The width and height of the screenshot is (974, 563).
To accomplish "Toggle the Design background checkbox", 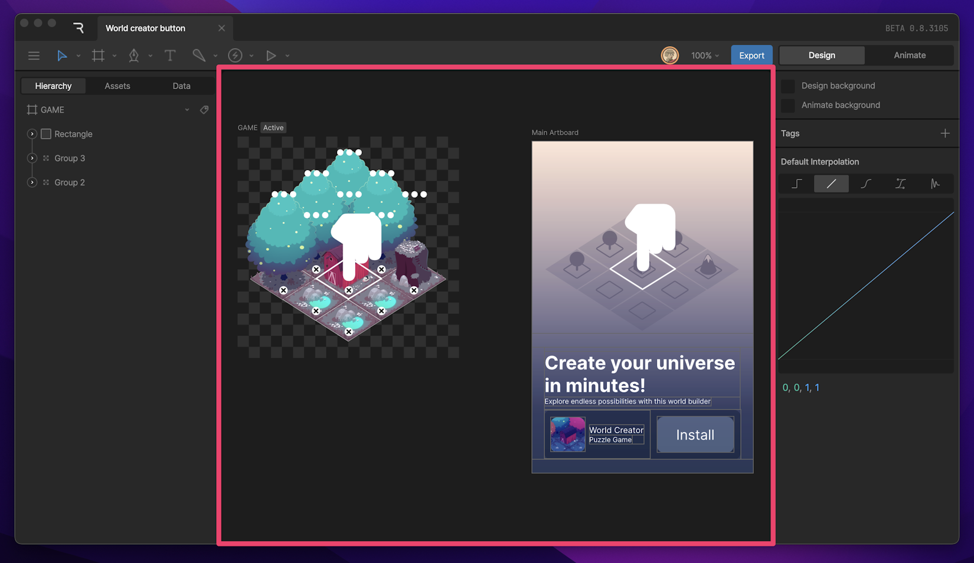I will [787, 86].
